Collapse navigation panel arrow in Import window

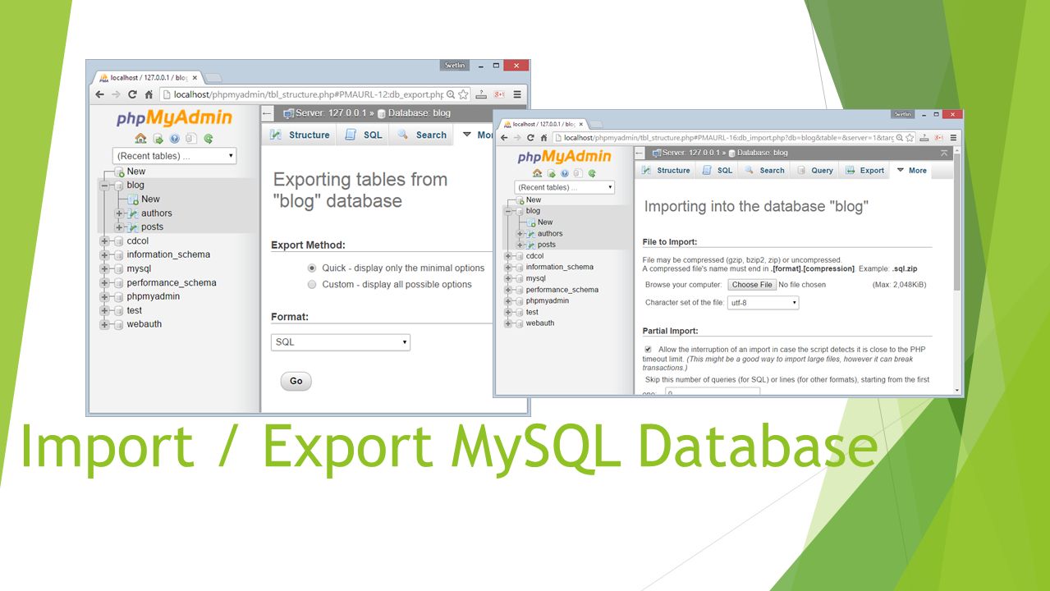tap(641, 153)
